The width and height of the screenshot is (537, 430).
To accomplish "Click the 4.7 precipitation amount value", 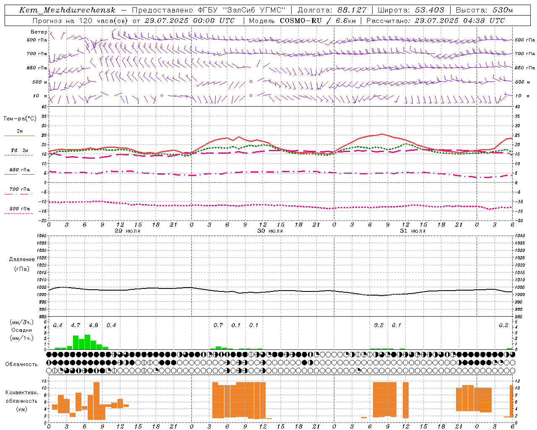I will pyautogui.click(x=76, y=325).
